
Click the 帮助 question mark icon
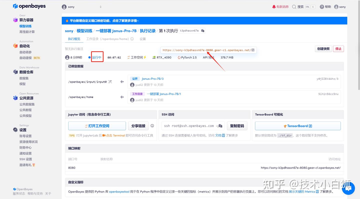321,7
